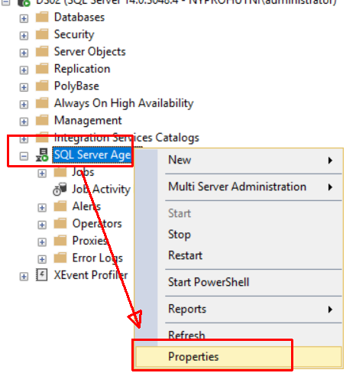Expand the Replication node
The image size is (356, 373).
pyautogui.click(x=24, y=70)
